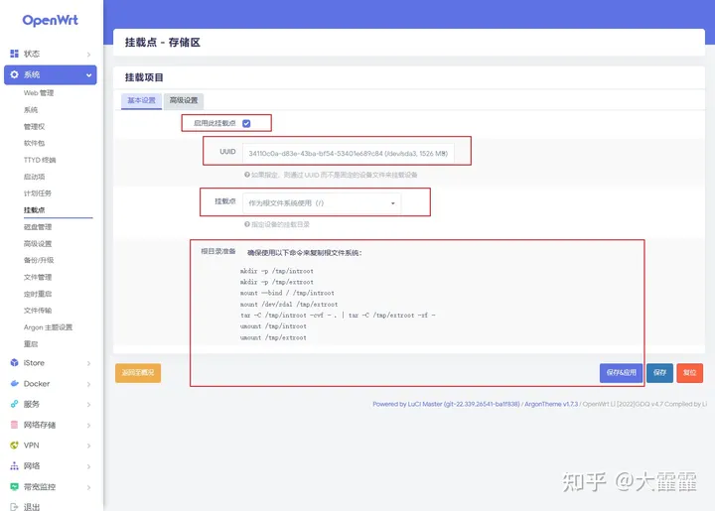Click the VPN icon in sidebar
This screenshot has height=511, width=715.
[x=14, y=446]
